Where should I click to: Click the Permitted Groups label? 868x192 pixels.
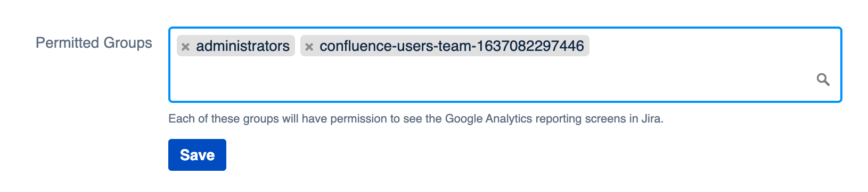94,43
